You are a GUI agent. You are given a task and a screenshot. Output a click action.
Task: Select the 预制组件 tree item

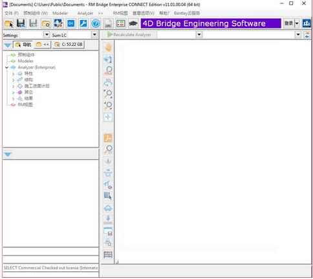point(26,55)
